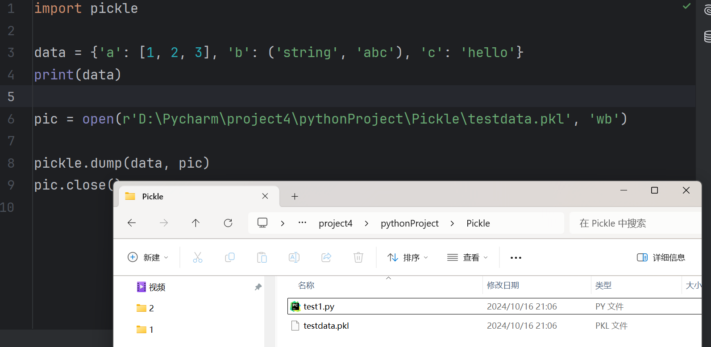Click line number 8 in editor gutter
711x347 pixels.
pos(11,163)
